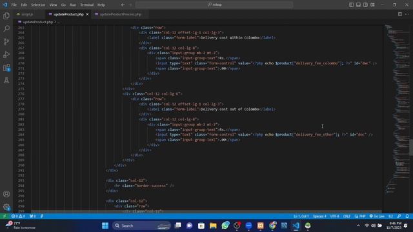
Task: Open the View menu
Action: 53,5
